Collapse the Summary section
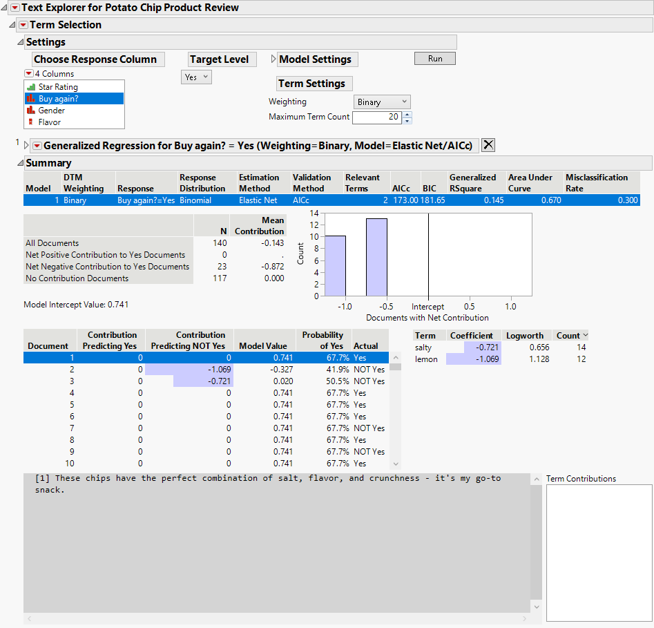654x628 pixels. pyautogui.click(x=20, y=163)
